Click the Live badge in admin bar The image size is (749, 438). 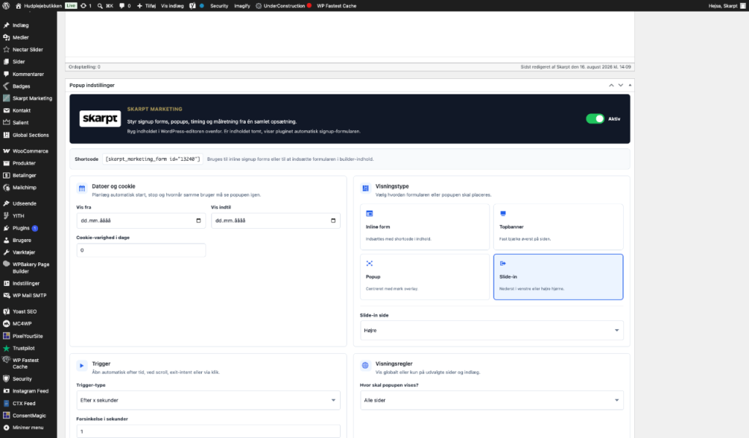pyautogui.click(x=71, y=6)
